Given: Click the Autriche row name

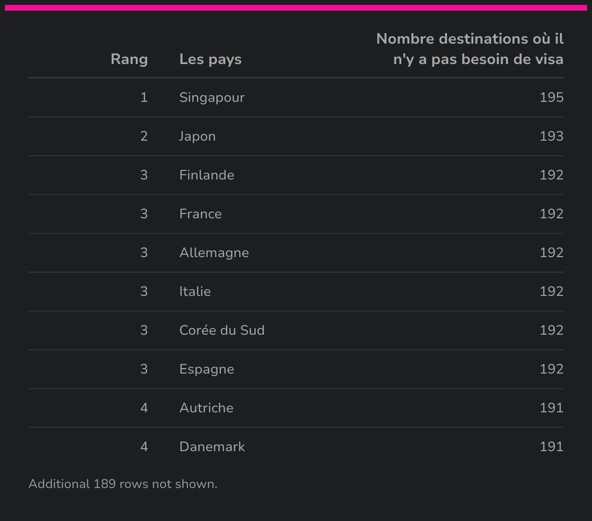Looking at the screenshot, I should 206,408.
